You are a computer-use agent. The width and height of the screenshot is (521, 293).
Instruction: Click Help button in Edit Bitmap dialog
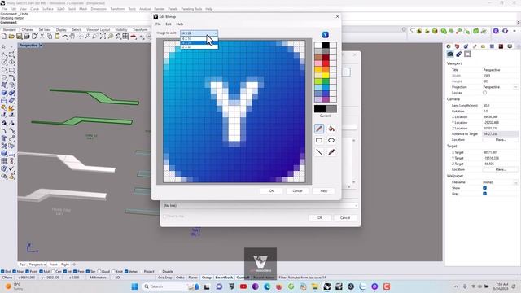324,191
